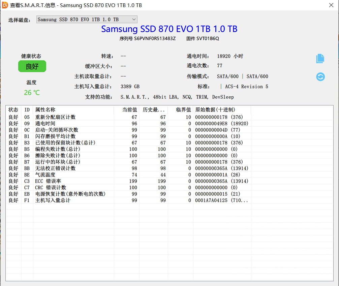
Task: Select the 电源恢复计数 attribute row
Action: click(x=67, y=194)
